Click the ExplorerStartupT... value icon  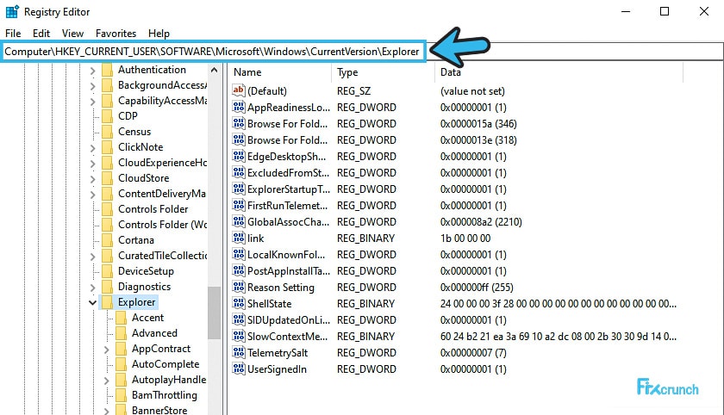[238, 189]
